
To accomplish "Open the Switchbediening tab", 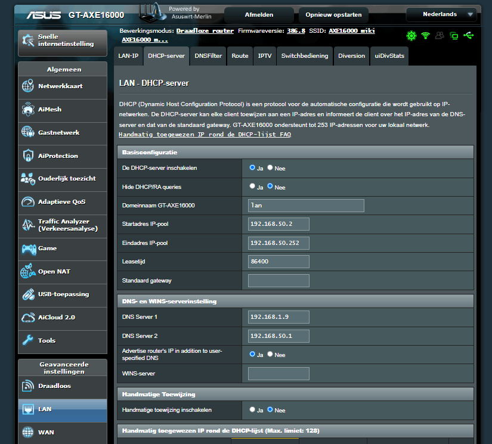I will pos(304,55).
